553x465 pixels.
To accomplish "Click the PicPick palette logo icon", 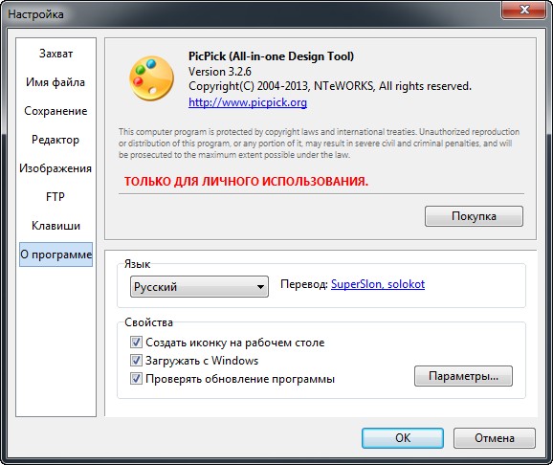I will pyautogui.click(x=151, y=78).
